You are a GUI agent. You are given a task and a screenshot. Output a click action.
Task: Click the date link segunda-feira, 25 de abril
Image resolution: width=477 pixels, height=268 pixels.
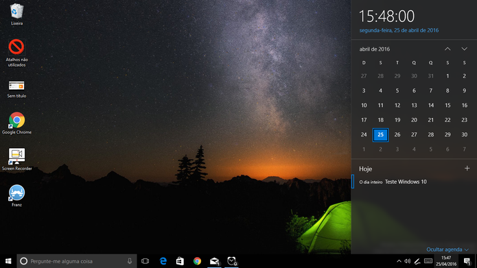click(x=399, y=30)
